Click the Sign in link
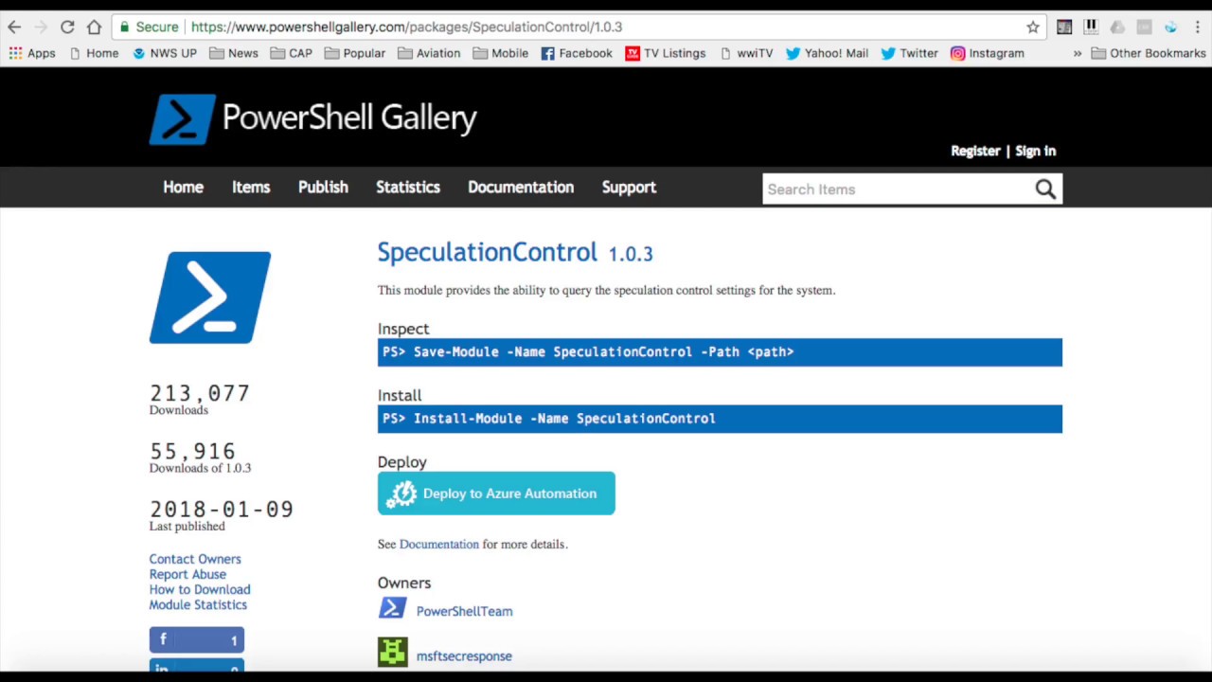1212x682 pixels. point(1035,151)
